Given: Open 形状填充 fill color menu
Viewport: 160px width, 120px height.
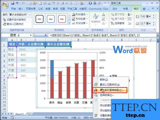Looking at the screenshot, I should tap(80, 14).
